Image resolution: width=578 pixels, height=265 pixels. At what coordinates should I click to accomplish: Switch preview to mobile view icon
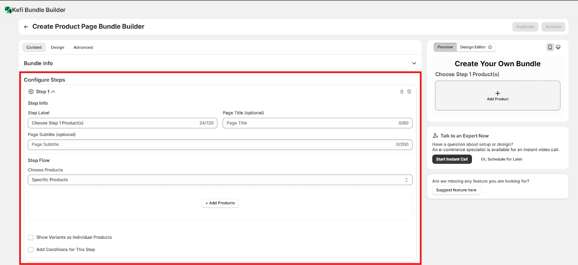point(550,47)
